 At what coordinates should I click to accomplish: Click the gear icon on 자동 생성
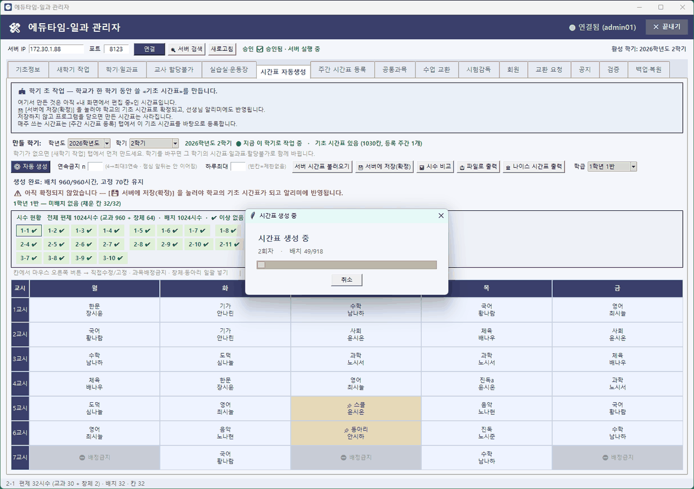17,166
